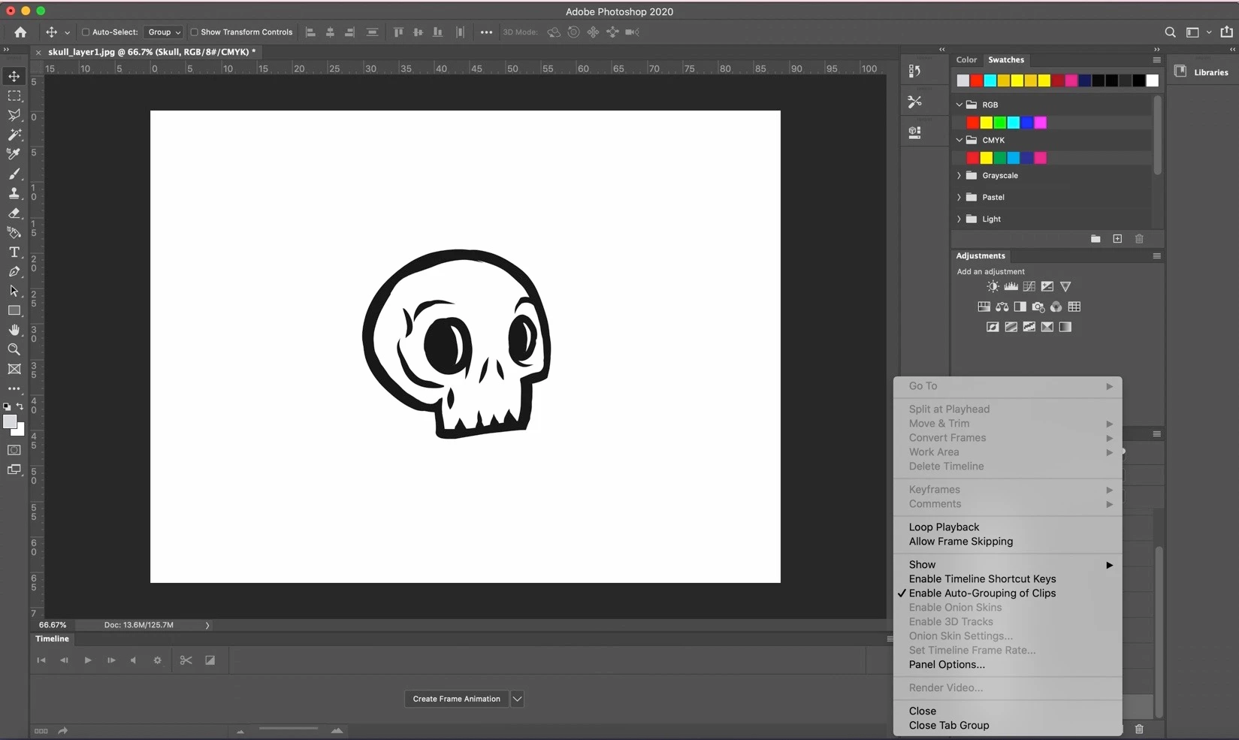Select the Eraser tool
The width and height of the screenshot is (1239, 740).
[14, 213]
